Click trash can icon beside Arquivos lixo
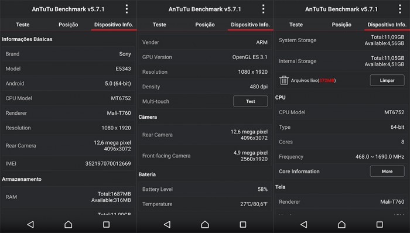Screen dimensions: 410x233 (283, 80)
